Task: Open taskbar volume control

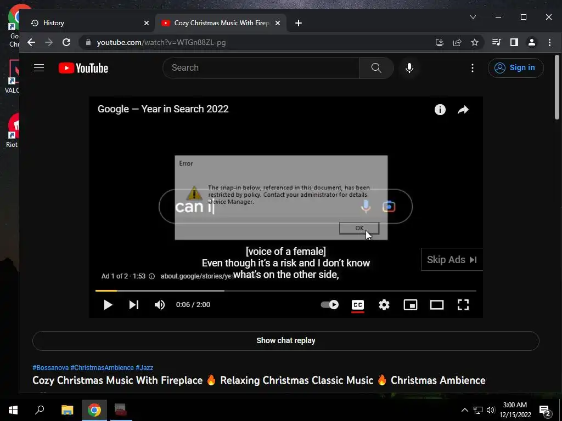Action: pos(491,410)
